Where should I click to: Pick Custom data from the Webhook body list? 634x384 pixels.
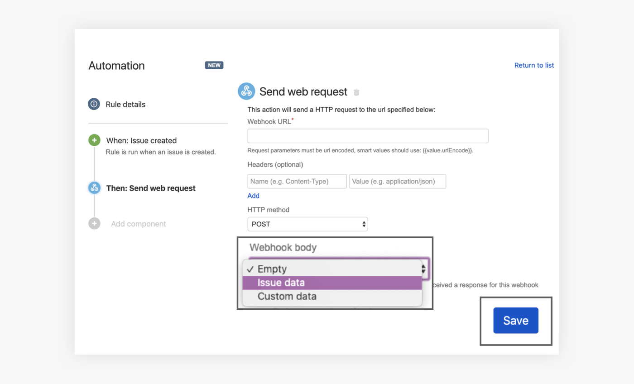coord(287,297)
